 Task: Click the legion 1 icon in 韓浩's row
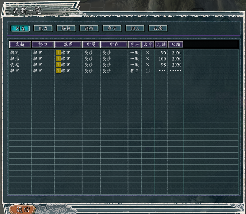(x=58, y=59)
